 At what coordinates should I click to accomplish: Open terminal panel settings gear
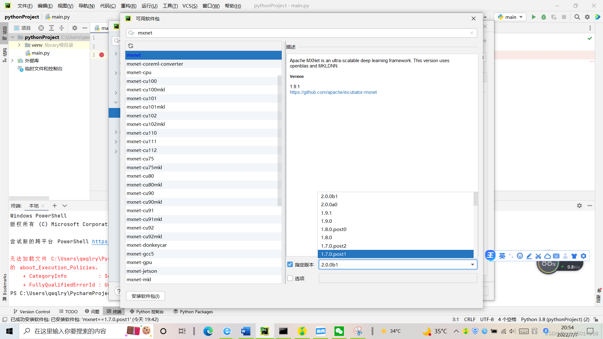point(579,206)
